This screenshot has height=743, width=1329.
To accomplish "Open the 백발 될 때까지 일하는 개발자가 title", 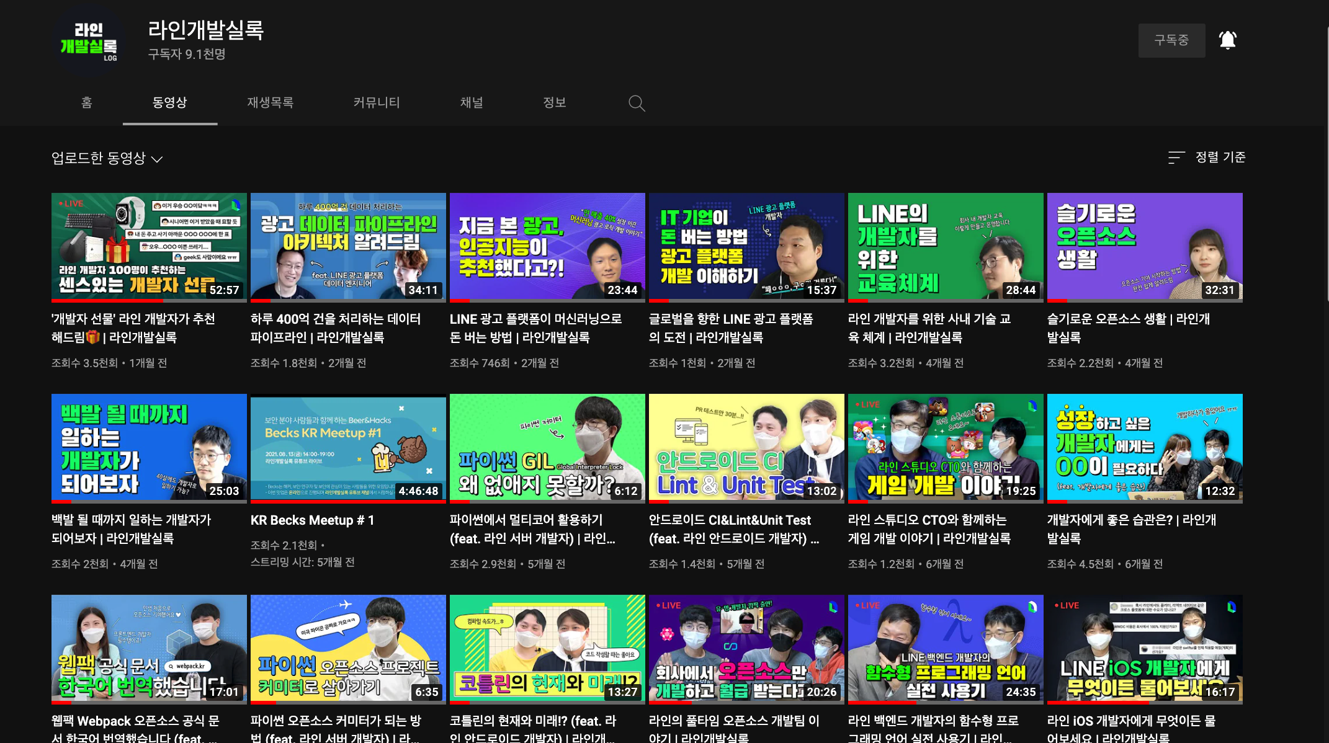I will click(x=132, y=529).
